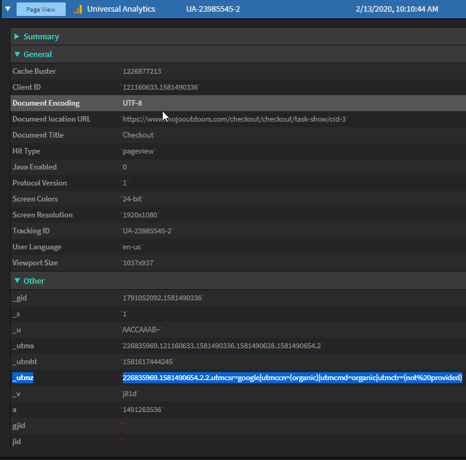Click the Document Title label
The width and height of the screenshot is (466, 460).
pyautogui.click(x=38, y=135)
